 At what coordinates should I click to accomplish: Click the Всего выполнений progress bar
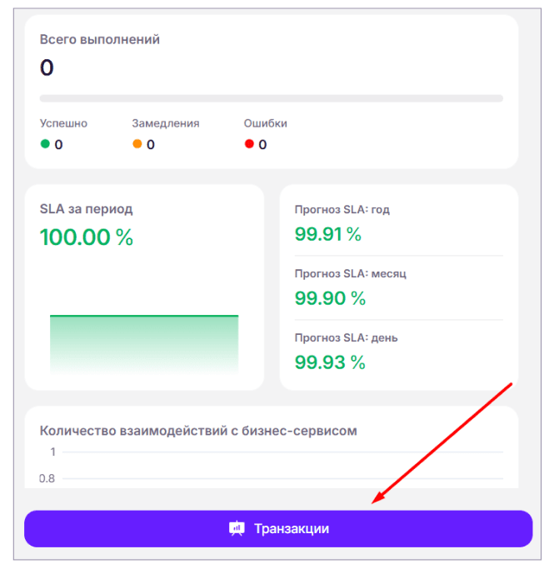271,98
